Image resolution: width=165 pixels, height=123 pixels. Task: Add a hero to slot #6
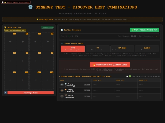click(23, 61)
